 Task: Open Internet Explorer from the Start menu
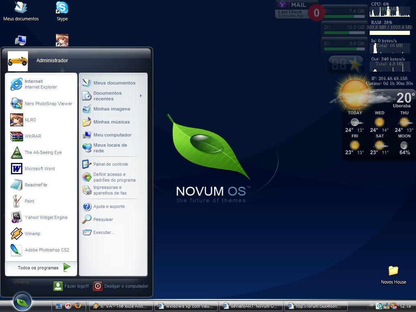point(41,84)
